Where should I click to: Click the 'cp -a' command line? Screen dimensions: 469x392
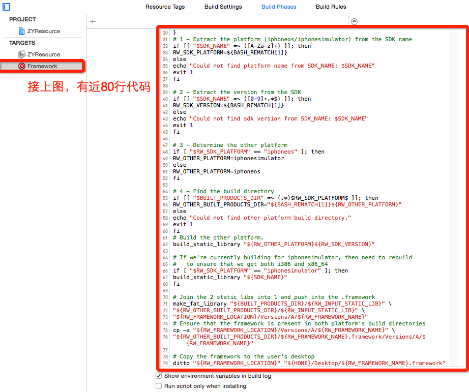tap(284, 330)
